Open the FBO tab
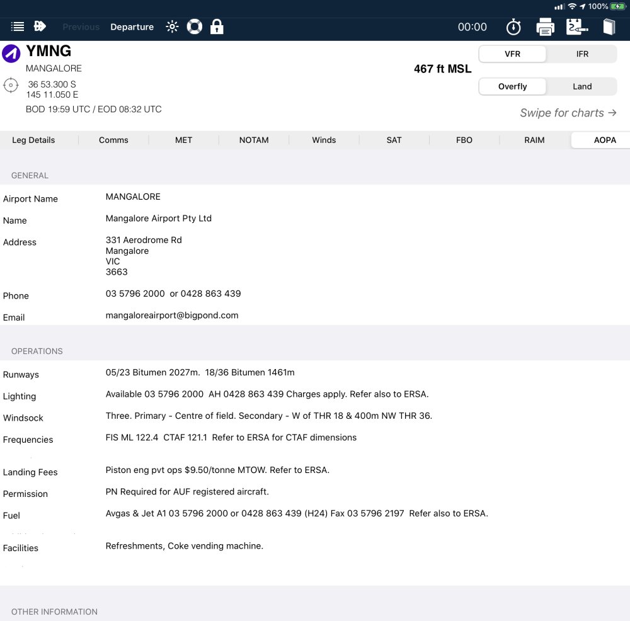 click(464, 140)
